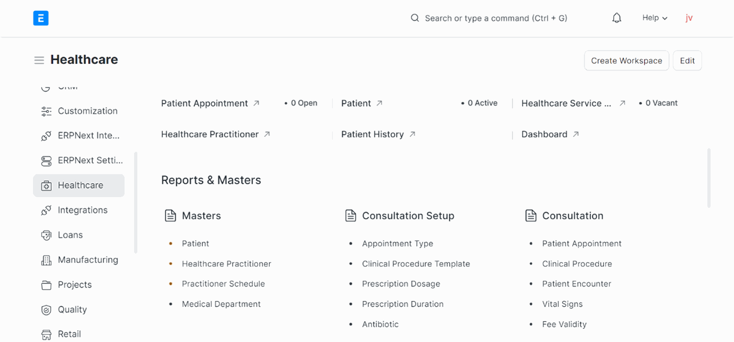Viewport: 734px width, 342px height.
Task: Click the Loans icon in sidebar
Action: [x=46, y=235]
